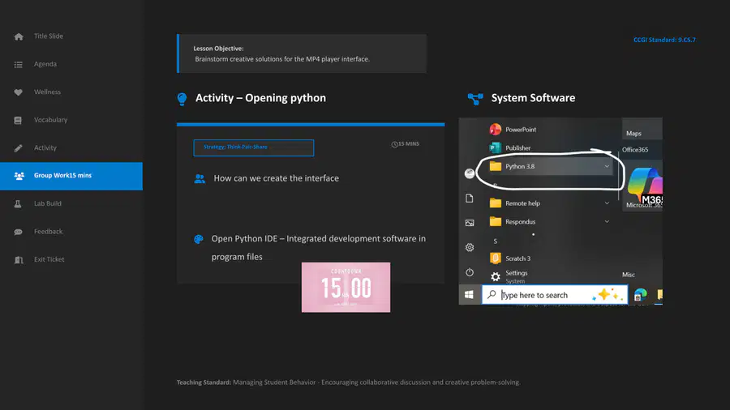Open the Feedback section

click(x=48, y=232)
